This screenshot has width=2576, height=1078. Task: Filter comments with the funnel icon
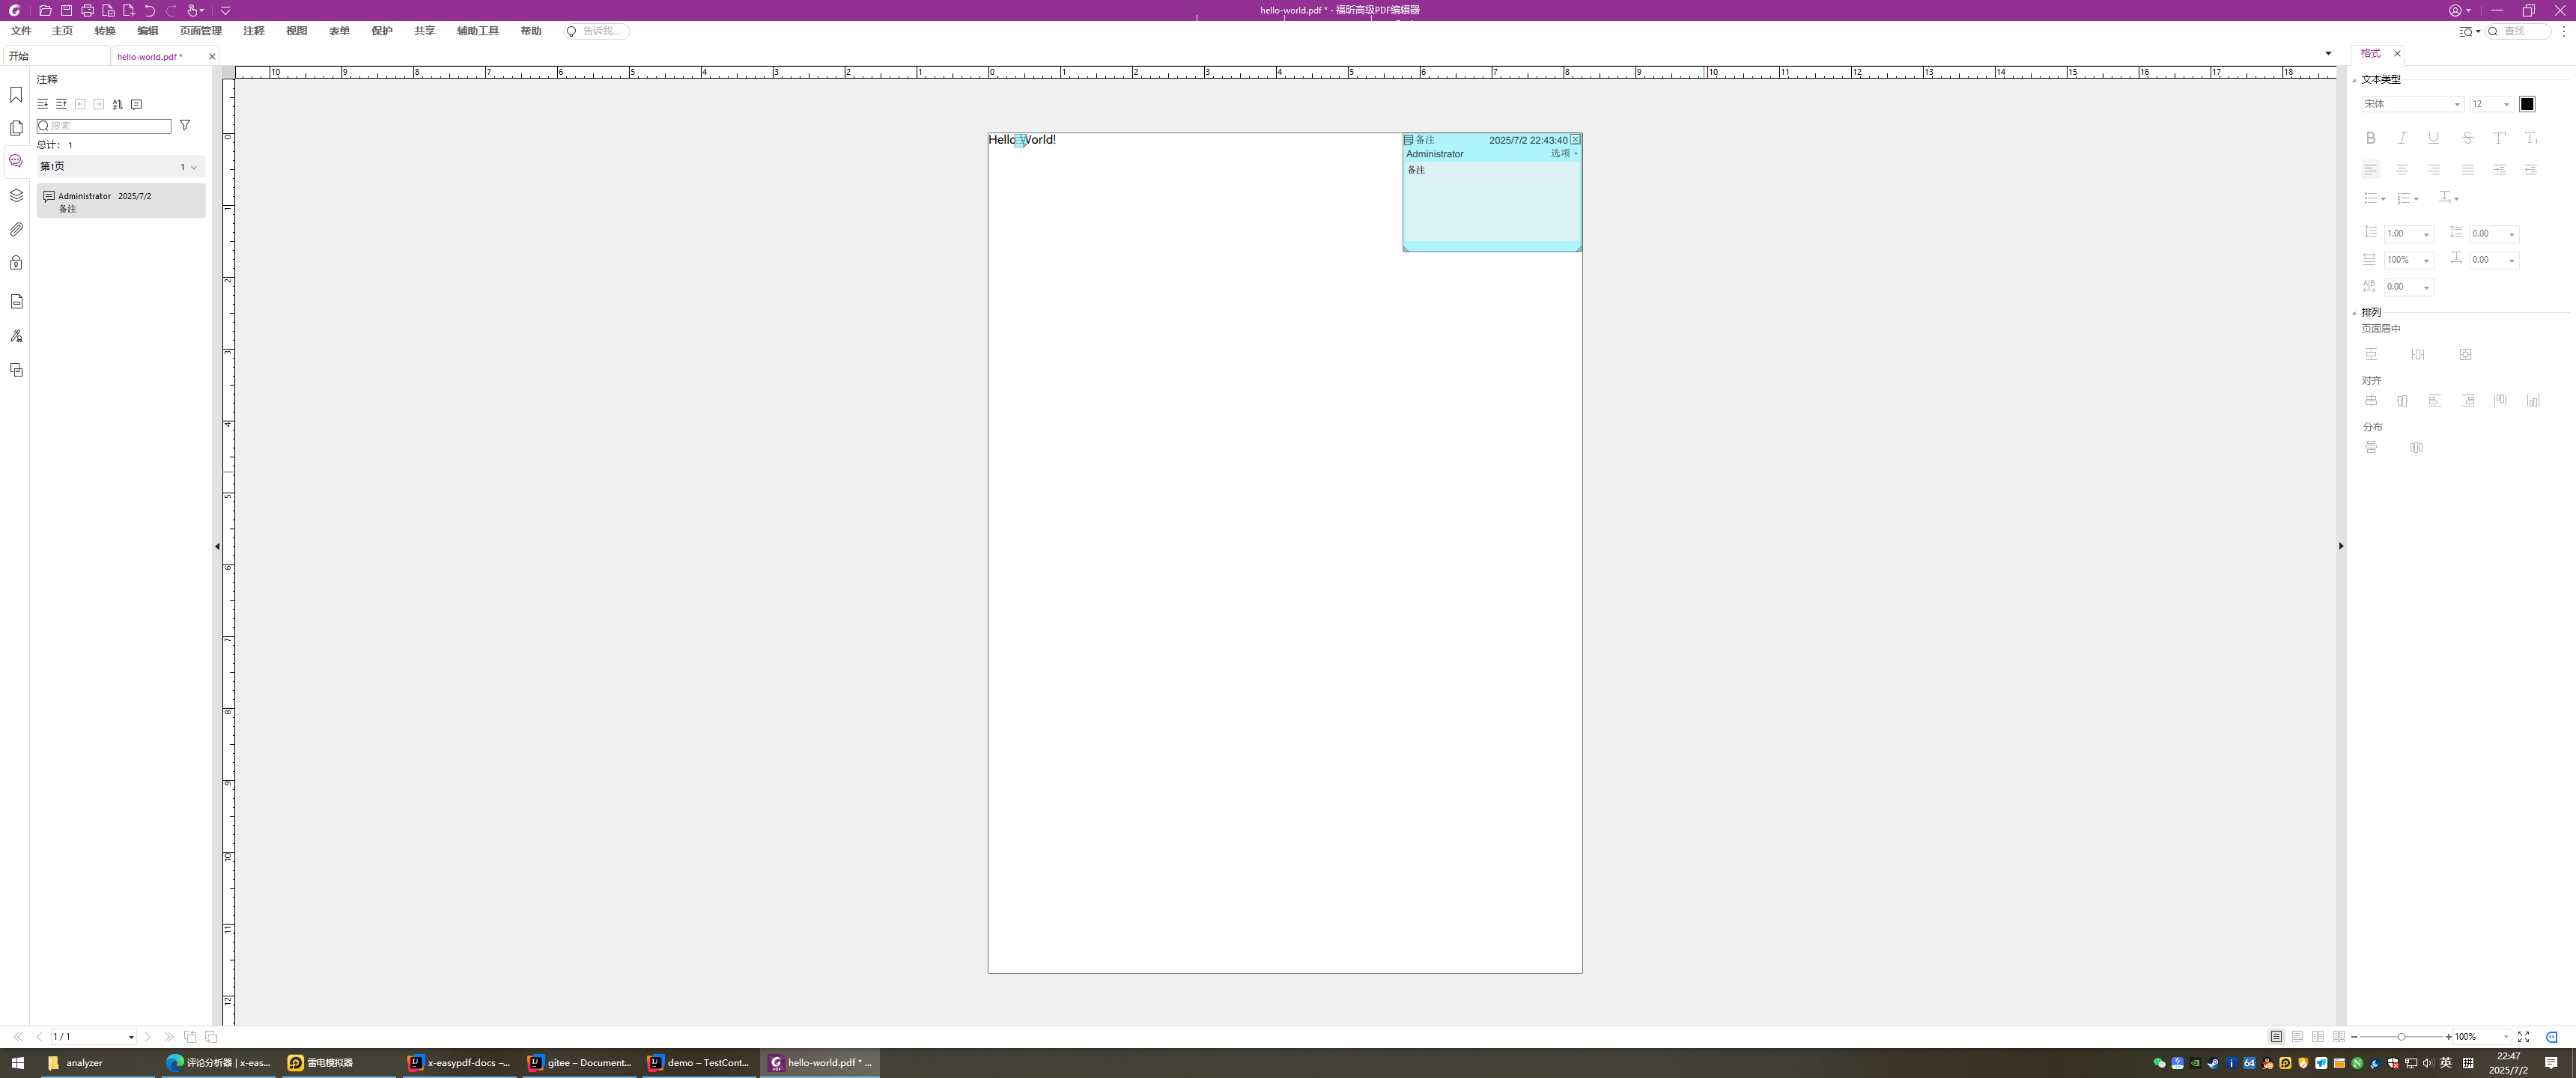pos(185,125)
